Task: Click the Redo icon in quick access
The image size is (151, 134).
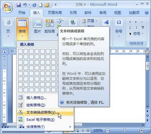Action: point(34,5)
